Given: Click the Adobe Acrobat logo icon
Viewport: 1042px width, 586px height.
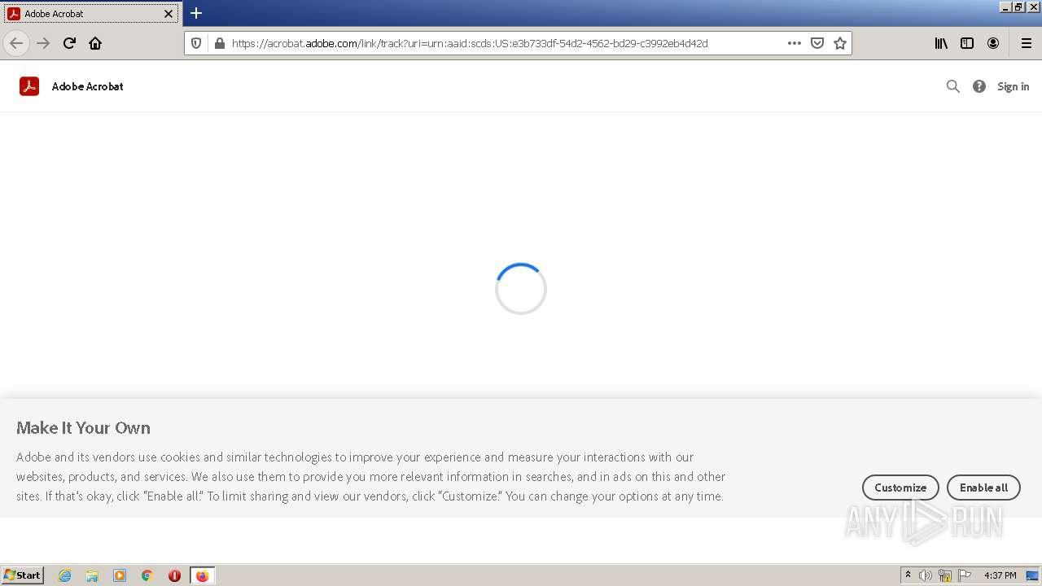Looking at the screenshot, I should pyautogui.click(x=29, y=86).
